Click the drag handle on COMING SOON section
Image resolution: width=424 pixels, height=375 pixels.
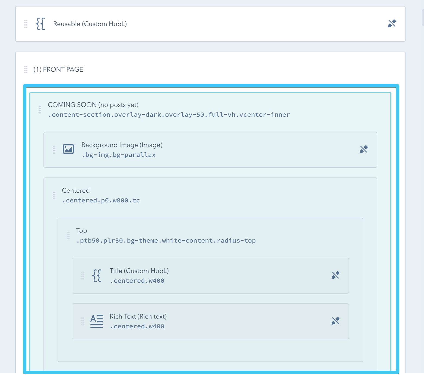(x=40, y=110)
